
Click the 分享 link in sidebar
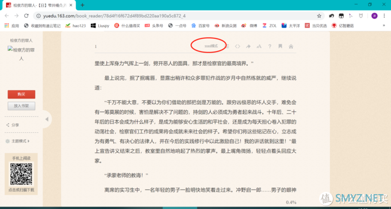pos(13,125)
